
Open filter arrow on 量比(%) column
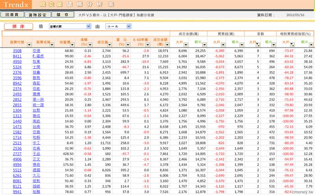[x=128, y=44]
